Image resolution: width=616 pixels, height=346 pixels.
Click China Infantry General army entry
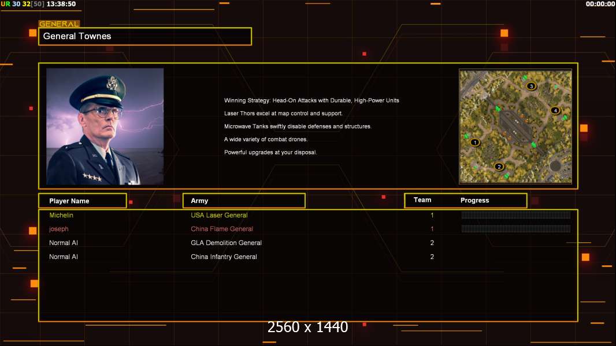(x=224, y=257)
